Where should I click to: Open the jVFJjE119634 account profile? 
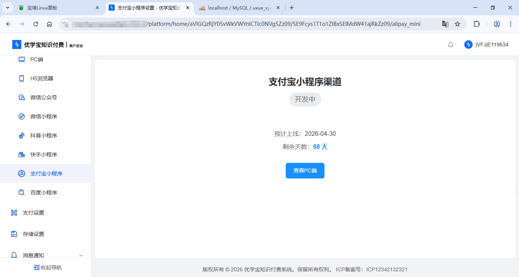click(x=486, y=44)
